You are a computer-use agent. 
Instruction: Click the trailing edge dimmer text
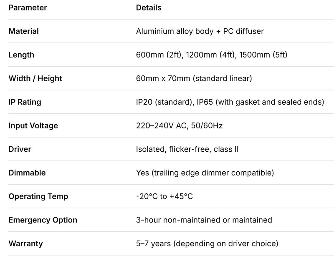click(205, 173)
